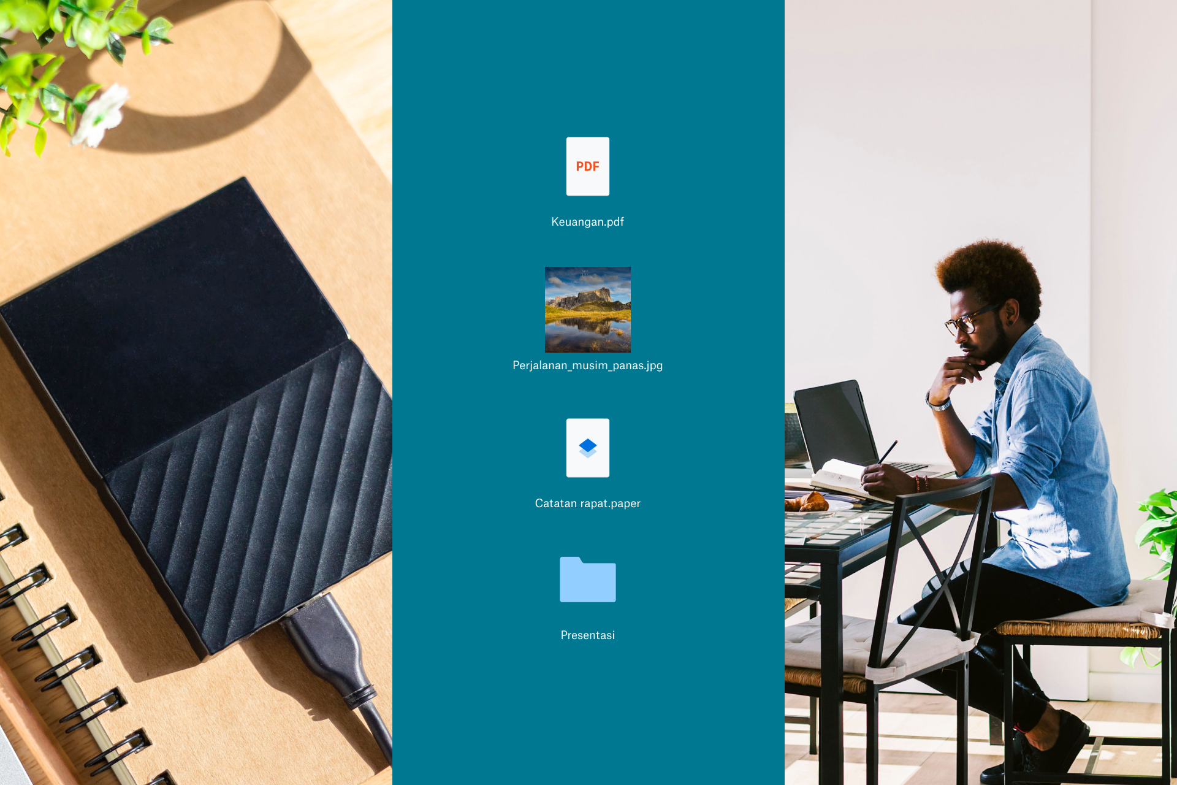1177x785 pixels.
Task: Open Keuangan.pdf file
Action: tap(588, 166)
